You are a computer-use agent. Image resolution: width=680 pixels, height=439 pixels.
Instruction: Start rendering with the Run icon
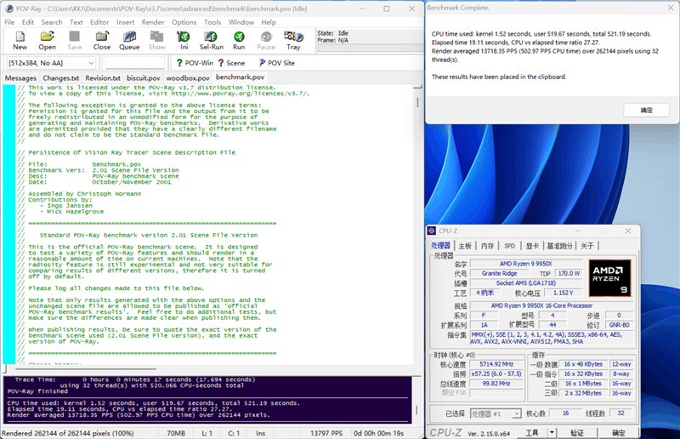239,40
